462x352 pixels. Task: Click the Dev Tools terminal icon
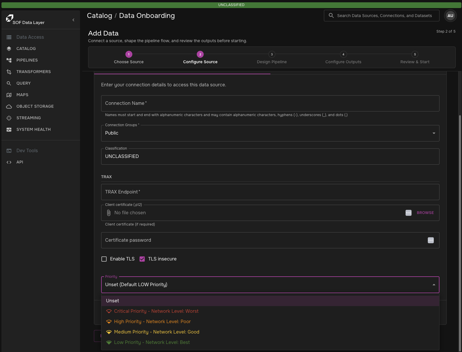point(9,150)
